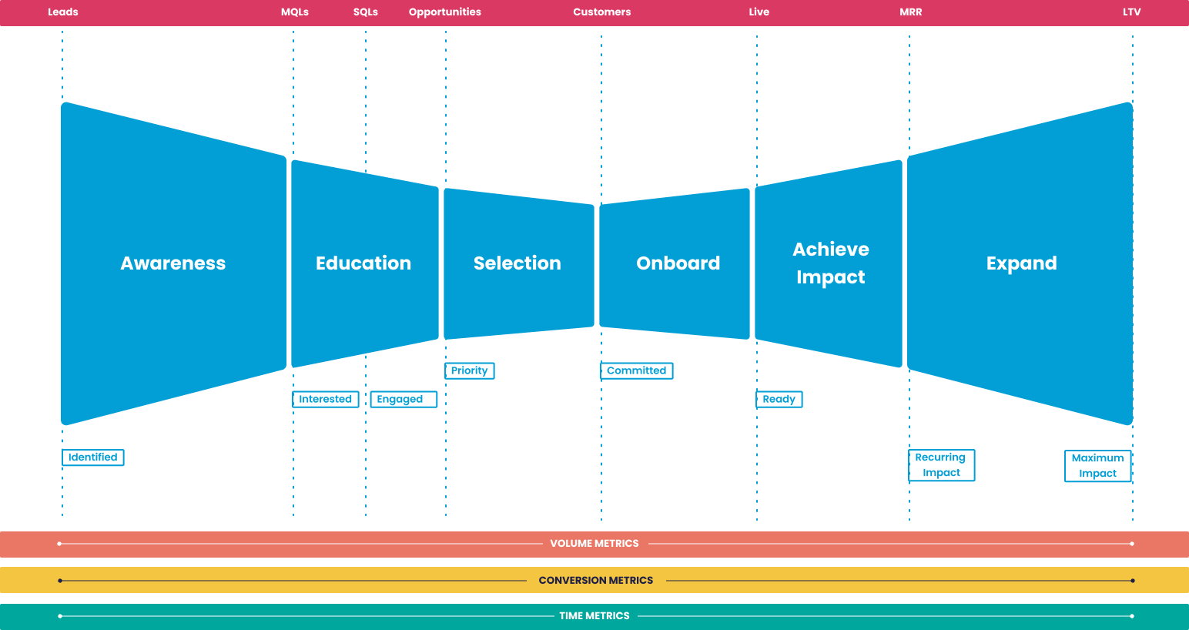Select the Recurring Impact tag
1189x630 pixels.
[x=942, y=465]
